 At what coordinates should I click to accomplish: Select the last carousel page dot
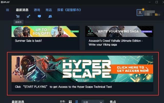click(x=88, y=80)
